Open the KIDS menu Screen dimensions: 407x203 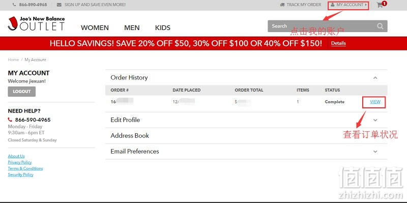[163, 28]
